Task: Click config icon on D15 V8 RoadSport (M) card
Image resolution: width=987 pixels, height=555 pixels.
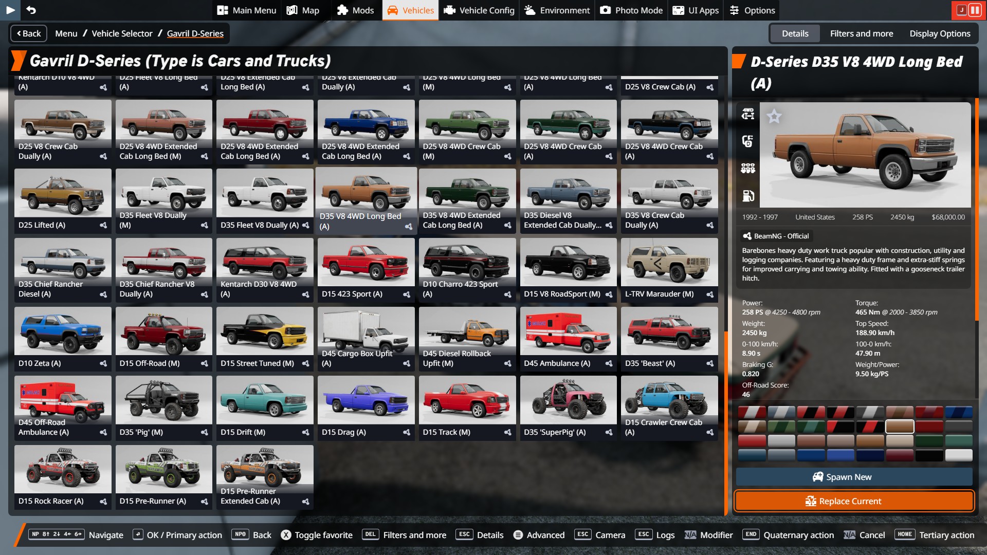Action: pos(609,294)
